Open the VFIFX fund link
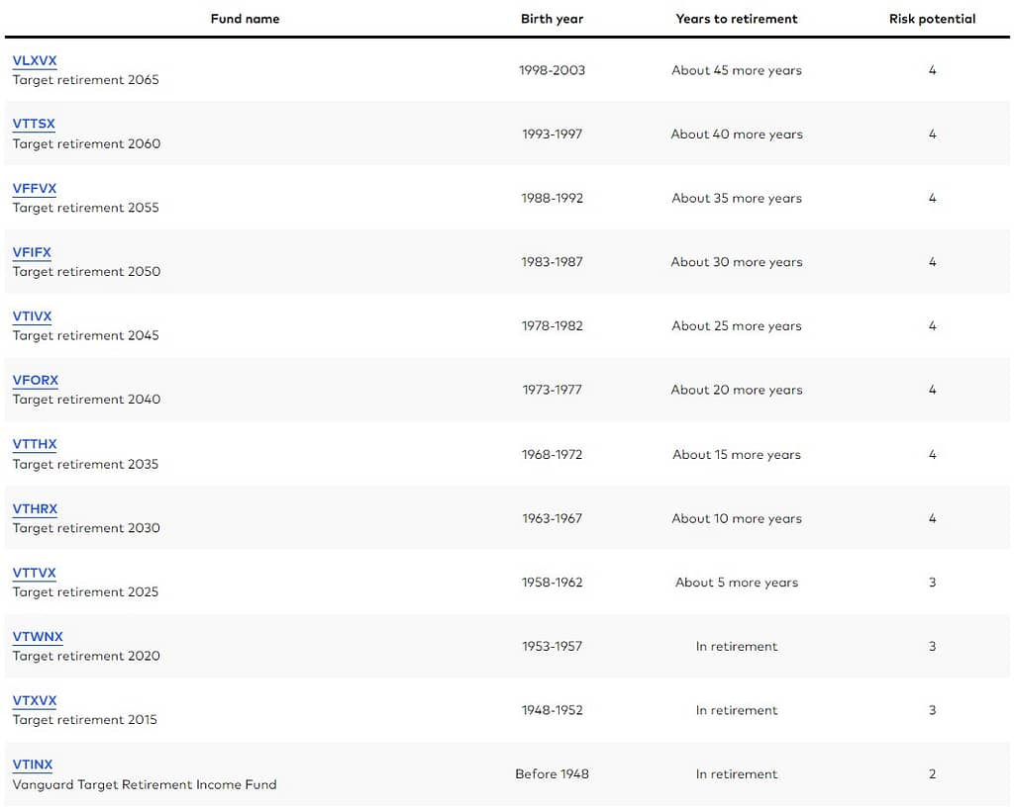The height and width of the screenshot is (812, 1014). click(x=32, y=252)
